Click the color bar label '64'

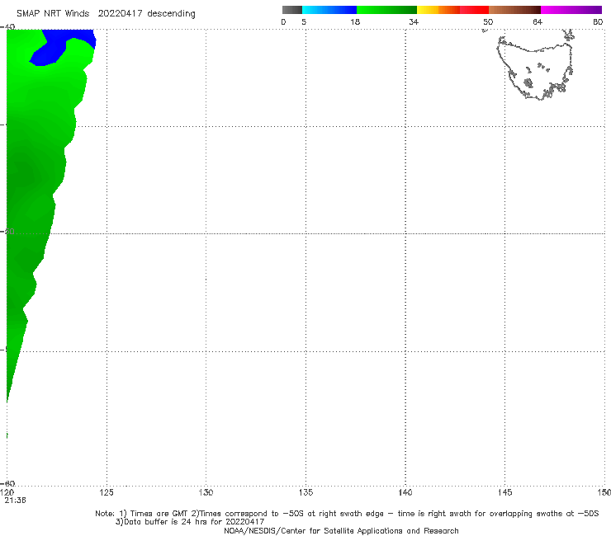pyautogui.click(x=538, y=21)
